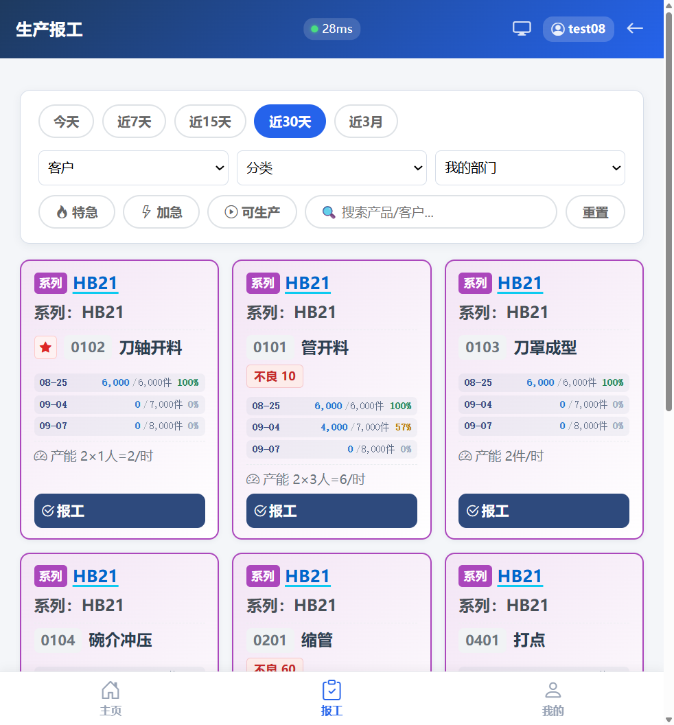Go to 报工 bottom navigation tab
The image size is (674, 725).
pyautogui.click(x=332, y=698)
